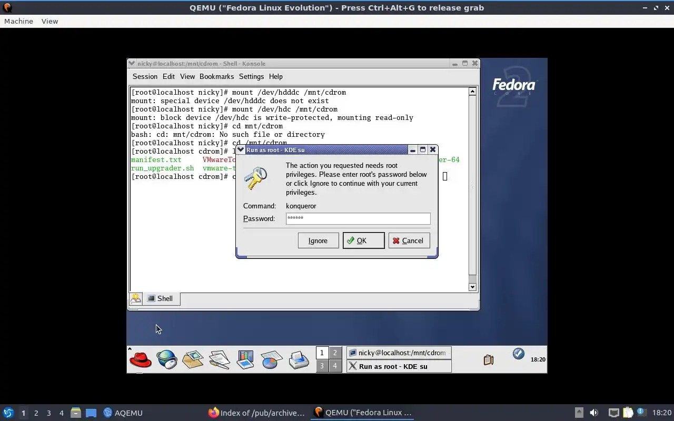Open the QEMU Machine menu
This screenshot has width=674, height=421.
(18, 21)
